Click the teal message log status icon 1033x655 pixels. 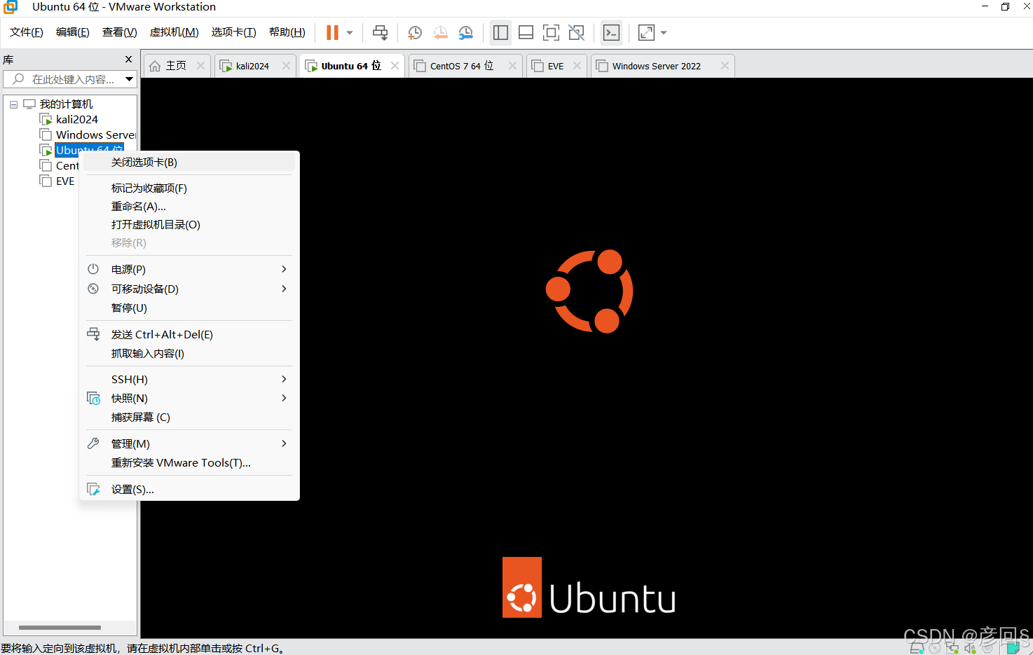(x=1013, y=648)
